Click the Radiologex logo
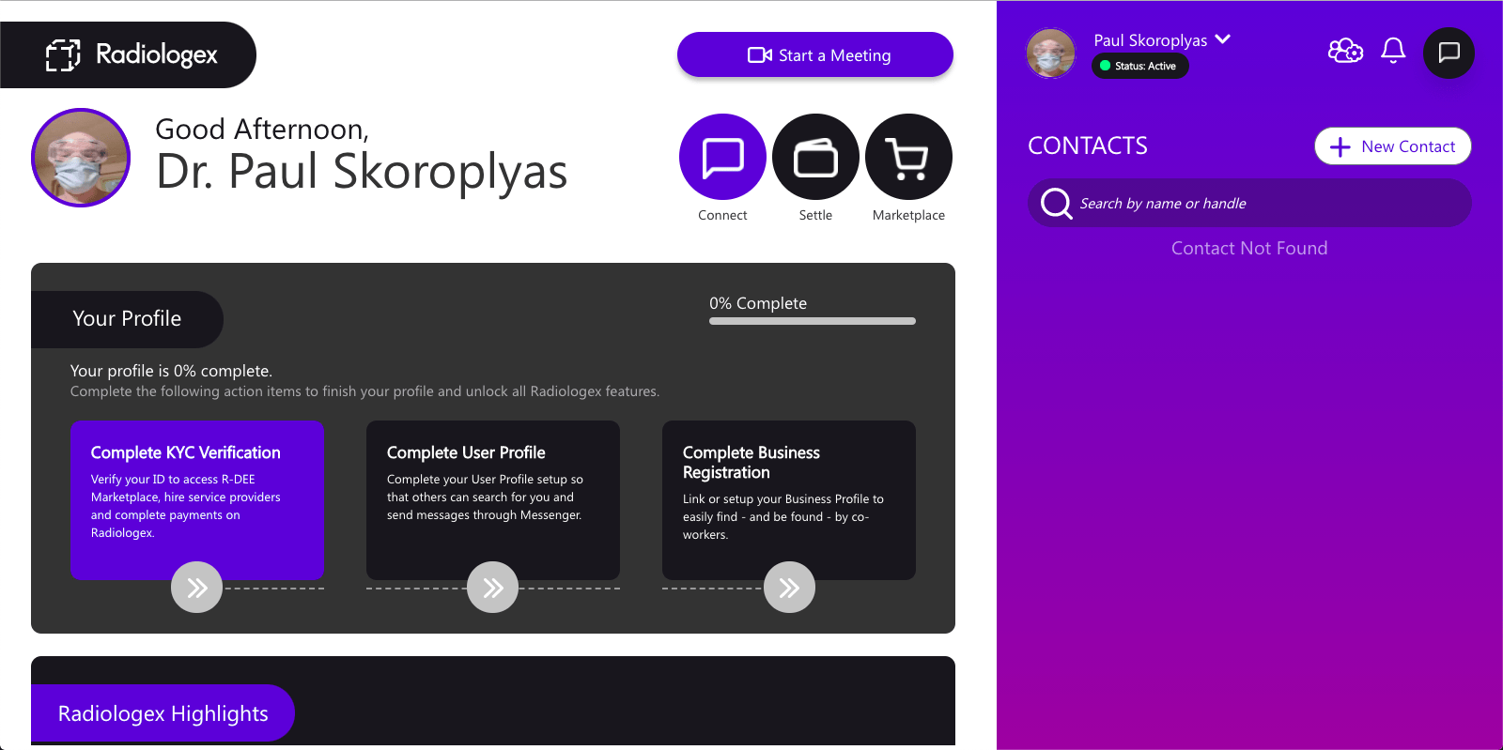This screenshot has width=1503, height=750. pos(132,54)
